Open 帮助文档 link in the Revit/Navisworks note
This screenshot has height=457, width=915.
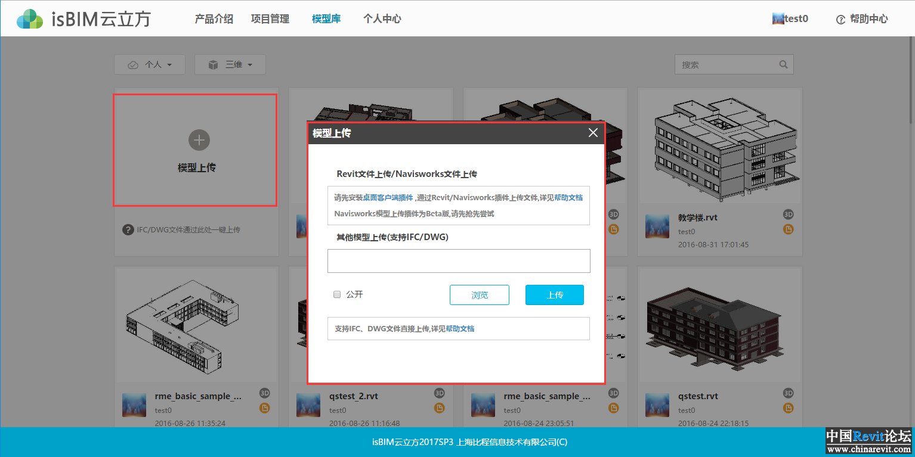[568, 198]
